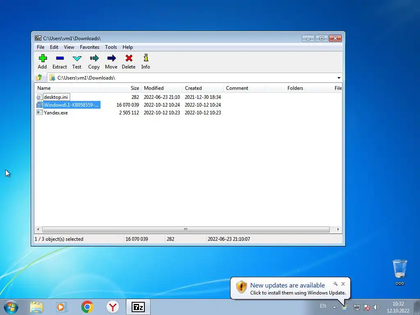Click the volume speaker tray icon
Image resolution: width=420 pixels, height=315 pixels.
(x=377, y=307)
